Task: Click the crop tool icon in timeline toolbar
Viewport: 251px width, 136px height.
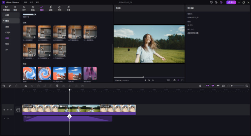Action: [45, 86]
